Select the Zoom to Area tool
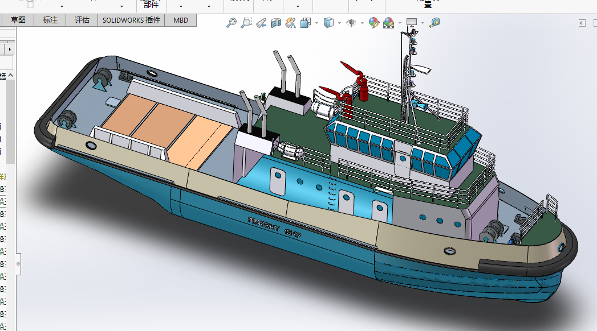597x331 pixels. tap(246, 23)
